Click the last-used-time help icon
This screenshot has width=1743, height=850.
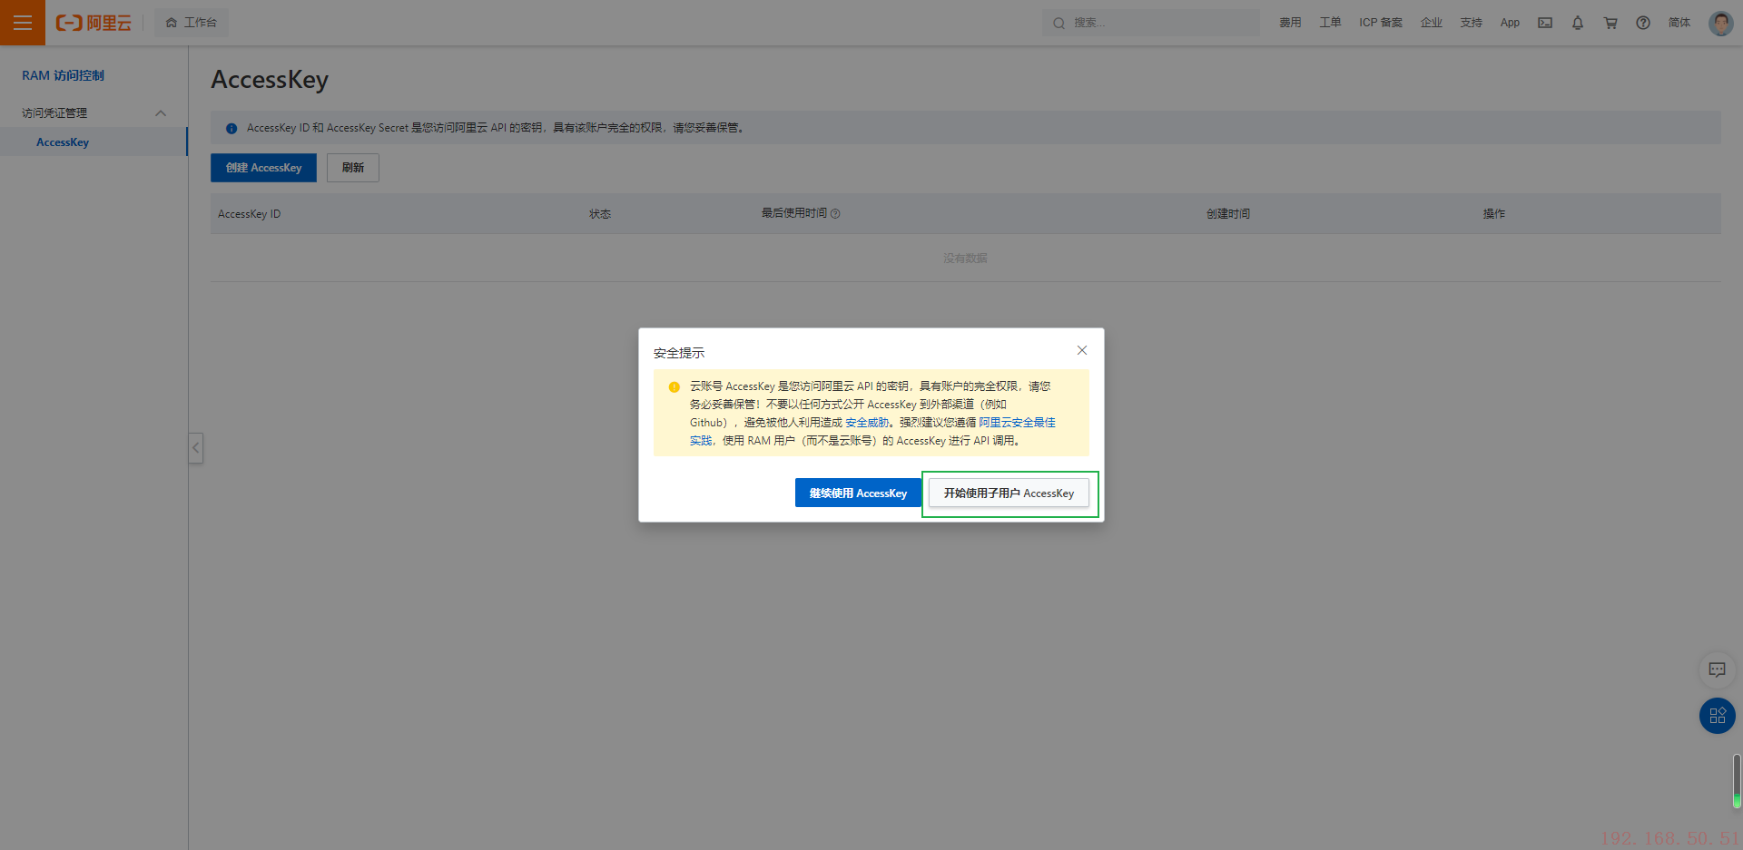click(835, 214)
